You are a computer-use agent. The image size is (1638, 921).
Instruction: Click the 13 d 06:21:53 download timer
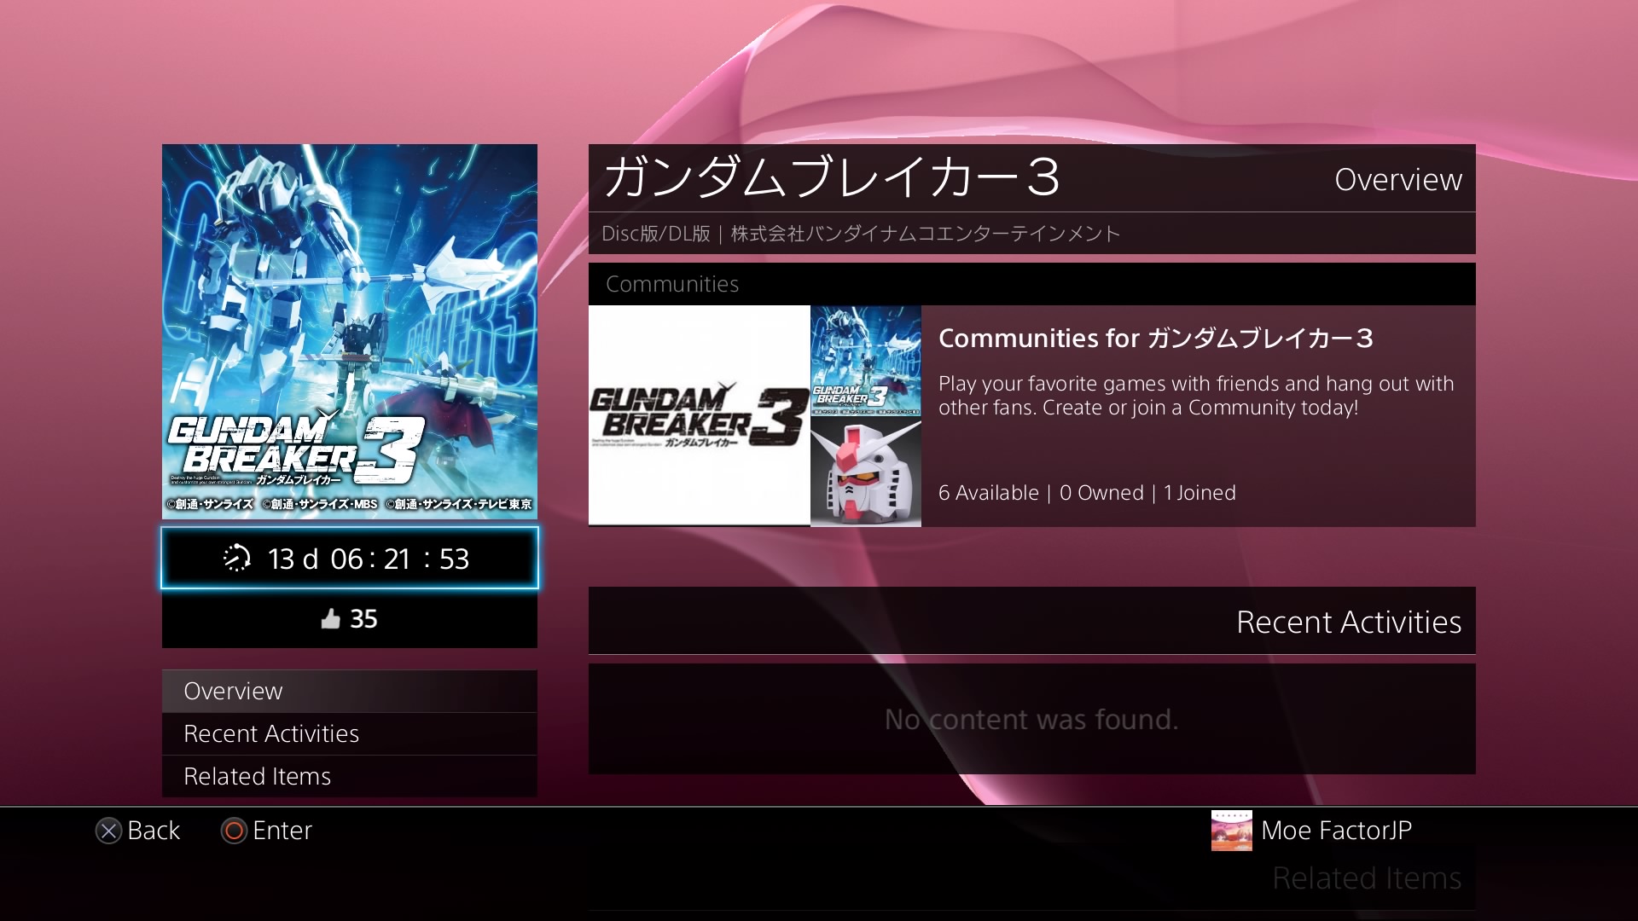coord(350,559)
